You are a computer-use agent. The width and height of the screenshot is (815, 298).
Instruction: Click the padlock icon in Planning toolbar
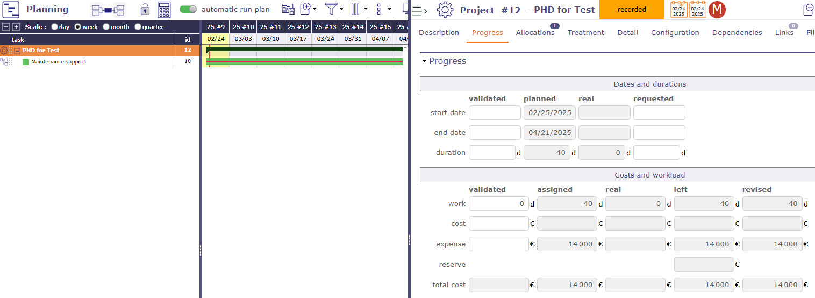(145, 10)
